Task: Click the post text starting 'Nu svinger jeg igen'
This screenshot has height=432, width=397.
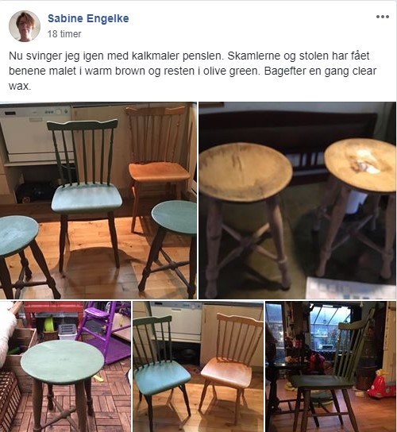Action: [x=193, y=71]
